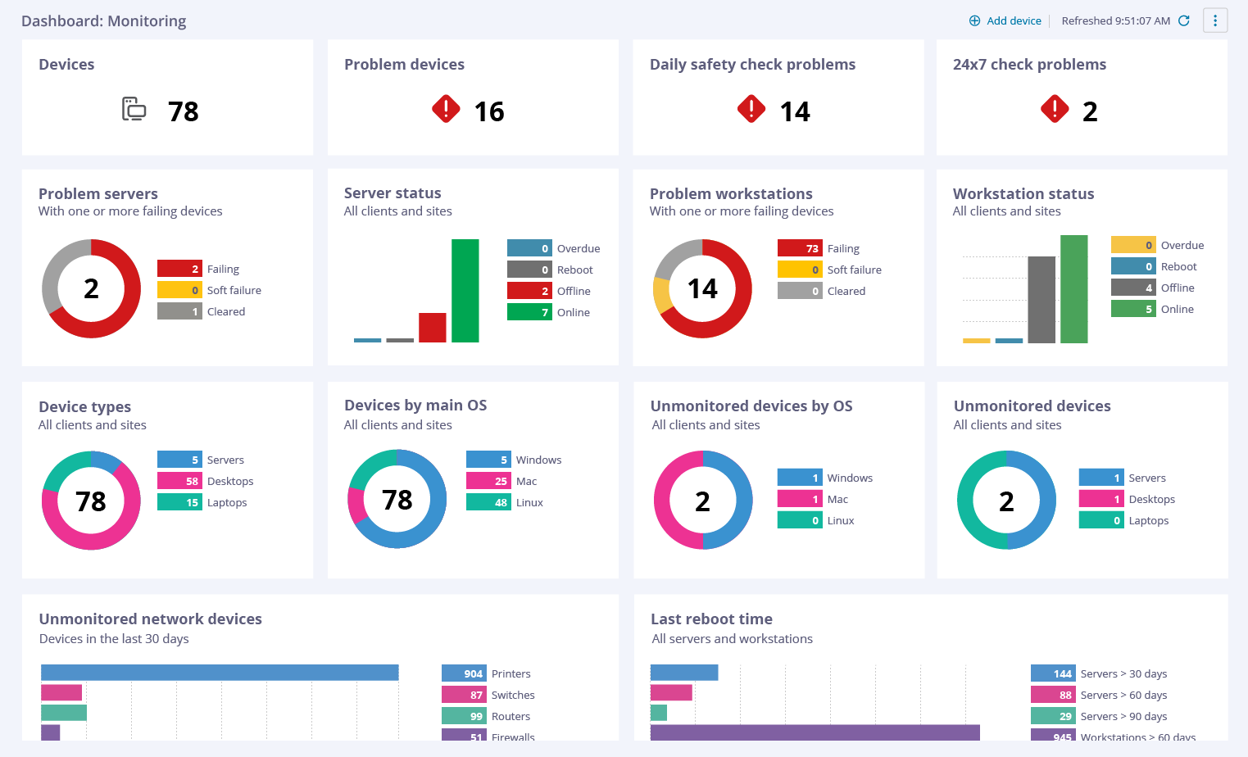Select Overdue legend in Workstation status
The image size is (1248, 757).
tap(1158, 245)
